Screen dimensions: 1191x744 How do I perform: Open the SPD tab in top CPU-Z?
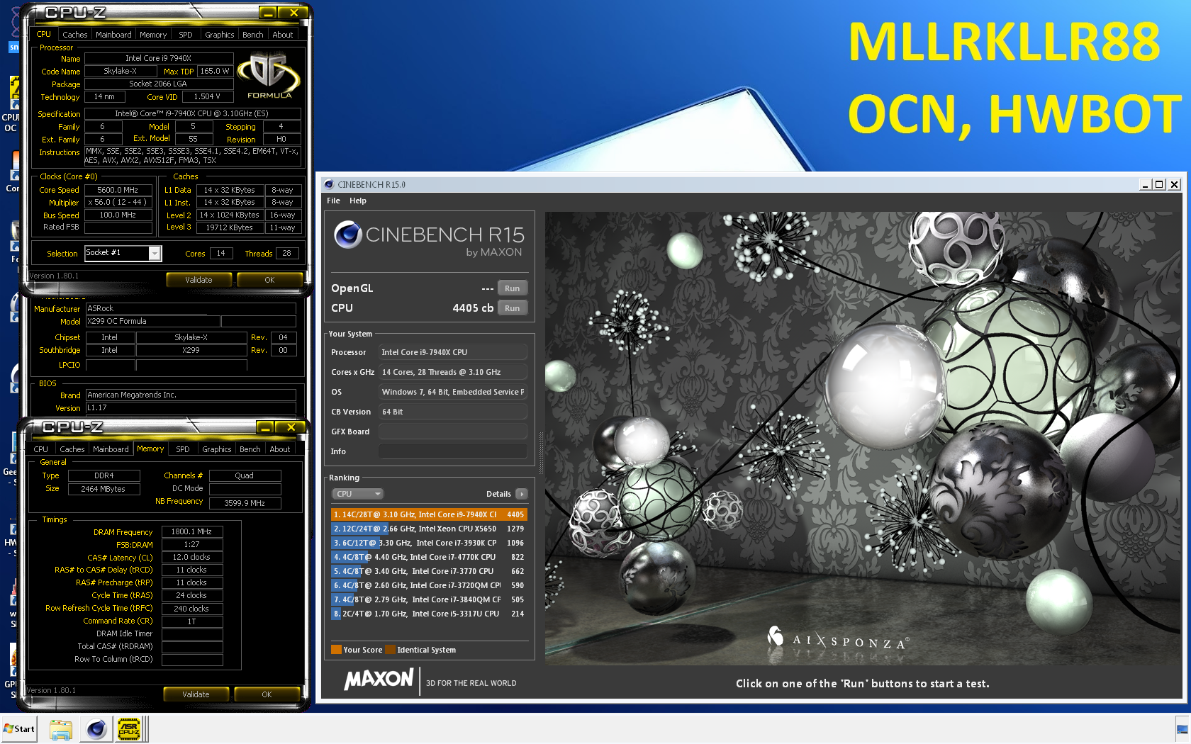click(x=186, y=35)
